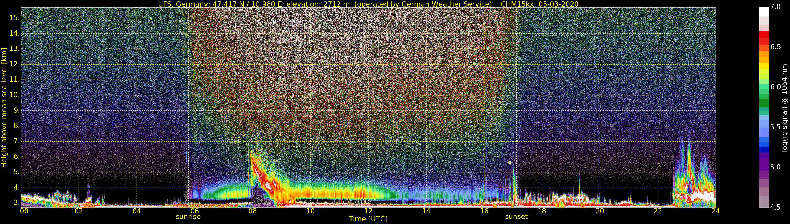This screenshot has height=224, width=790.
Task: Click the height axis tick '10.'
Action: 14,95
